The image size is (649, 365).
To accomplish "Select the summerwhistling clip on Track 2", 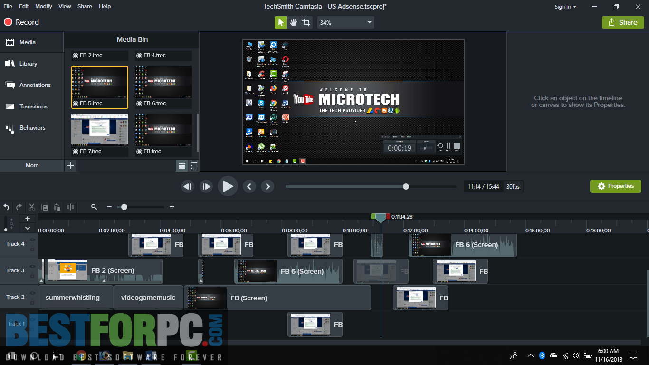I will [76, 298].
